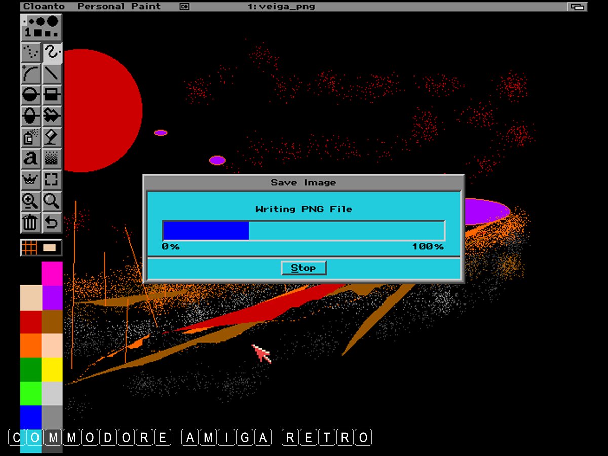Choose the text tool with letter a
This screenshot has width=608, height=456.
point(31,159)
